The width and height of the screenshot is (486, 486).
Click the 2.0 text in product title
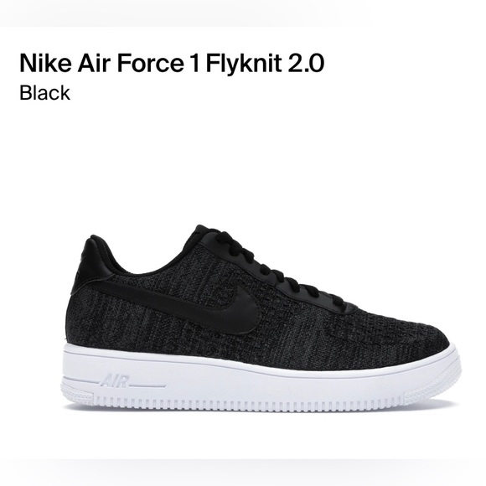tap(306, 63)
